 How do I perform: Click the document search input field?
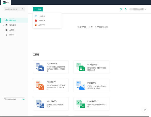tap(12, 9)
